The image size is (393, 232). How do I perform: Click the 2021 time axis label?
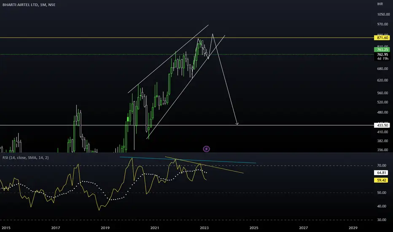[x=155, y=228]
